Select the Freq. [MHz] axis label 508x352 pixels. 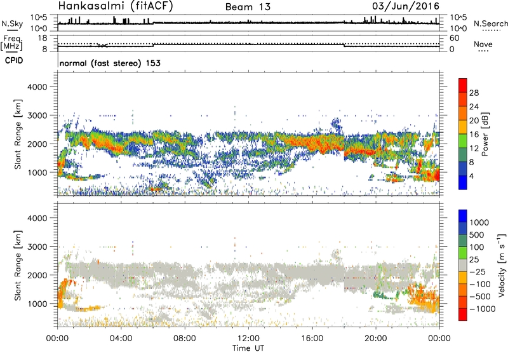(x=12, y=43)
